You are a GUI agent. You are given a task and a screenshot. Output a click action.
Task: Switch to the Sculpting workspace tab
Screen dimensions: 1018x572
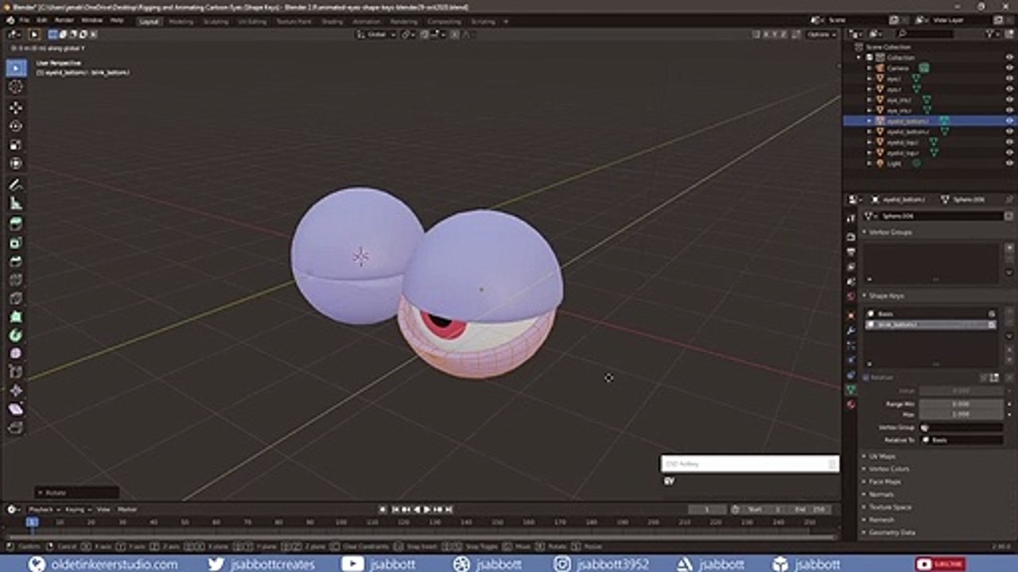(x=216, y=21)
